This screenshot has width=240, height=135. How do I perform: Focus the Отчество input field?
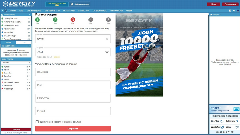[73, 98]
